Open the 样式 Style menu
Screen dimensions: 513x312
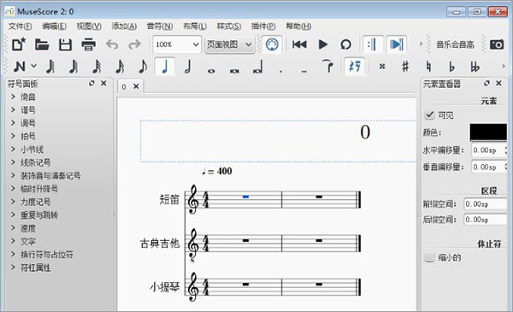(229, 26)
